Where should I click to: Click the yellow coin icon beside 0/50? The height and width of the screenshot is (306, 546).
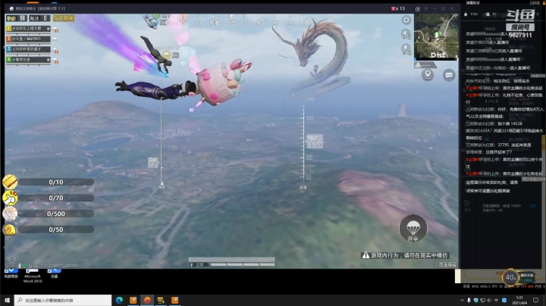[10, 229]
